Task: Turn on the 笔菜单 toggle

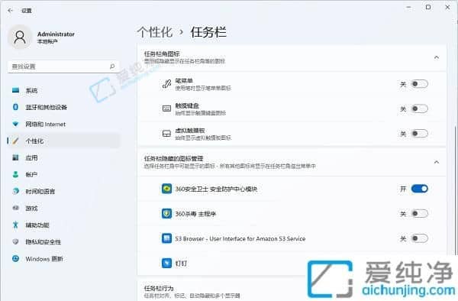Action: [x=419, y=84]
